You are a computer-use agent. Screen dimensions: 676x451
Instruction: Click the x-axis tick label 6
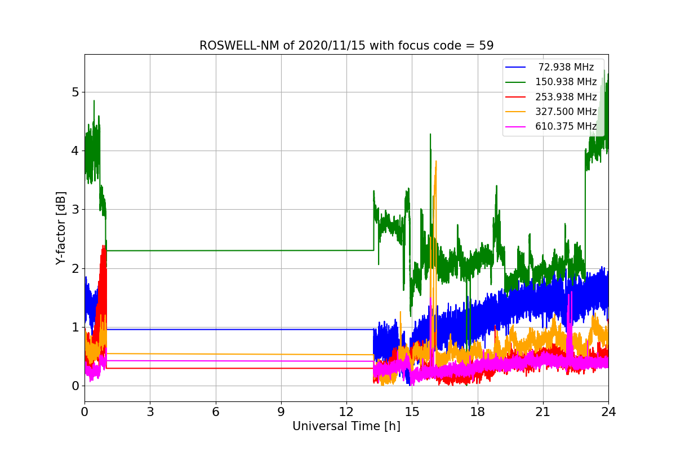(x=215, y=412)
